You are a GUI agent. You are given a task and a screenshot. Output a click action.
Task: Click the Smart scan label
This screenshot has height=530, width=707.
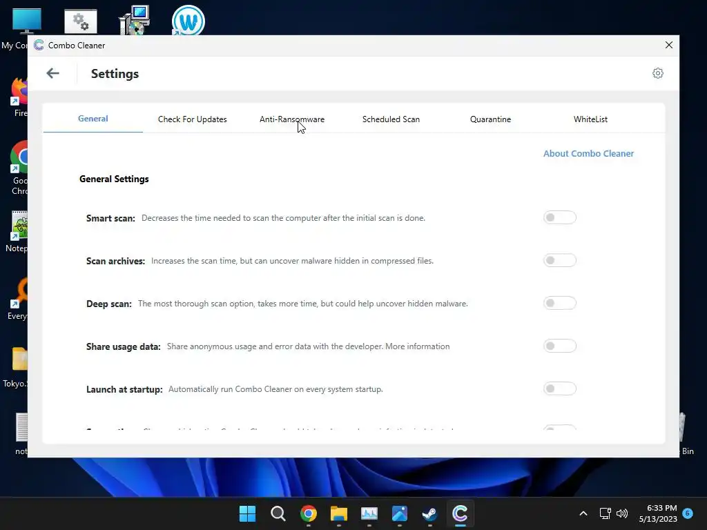[110, 219]
